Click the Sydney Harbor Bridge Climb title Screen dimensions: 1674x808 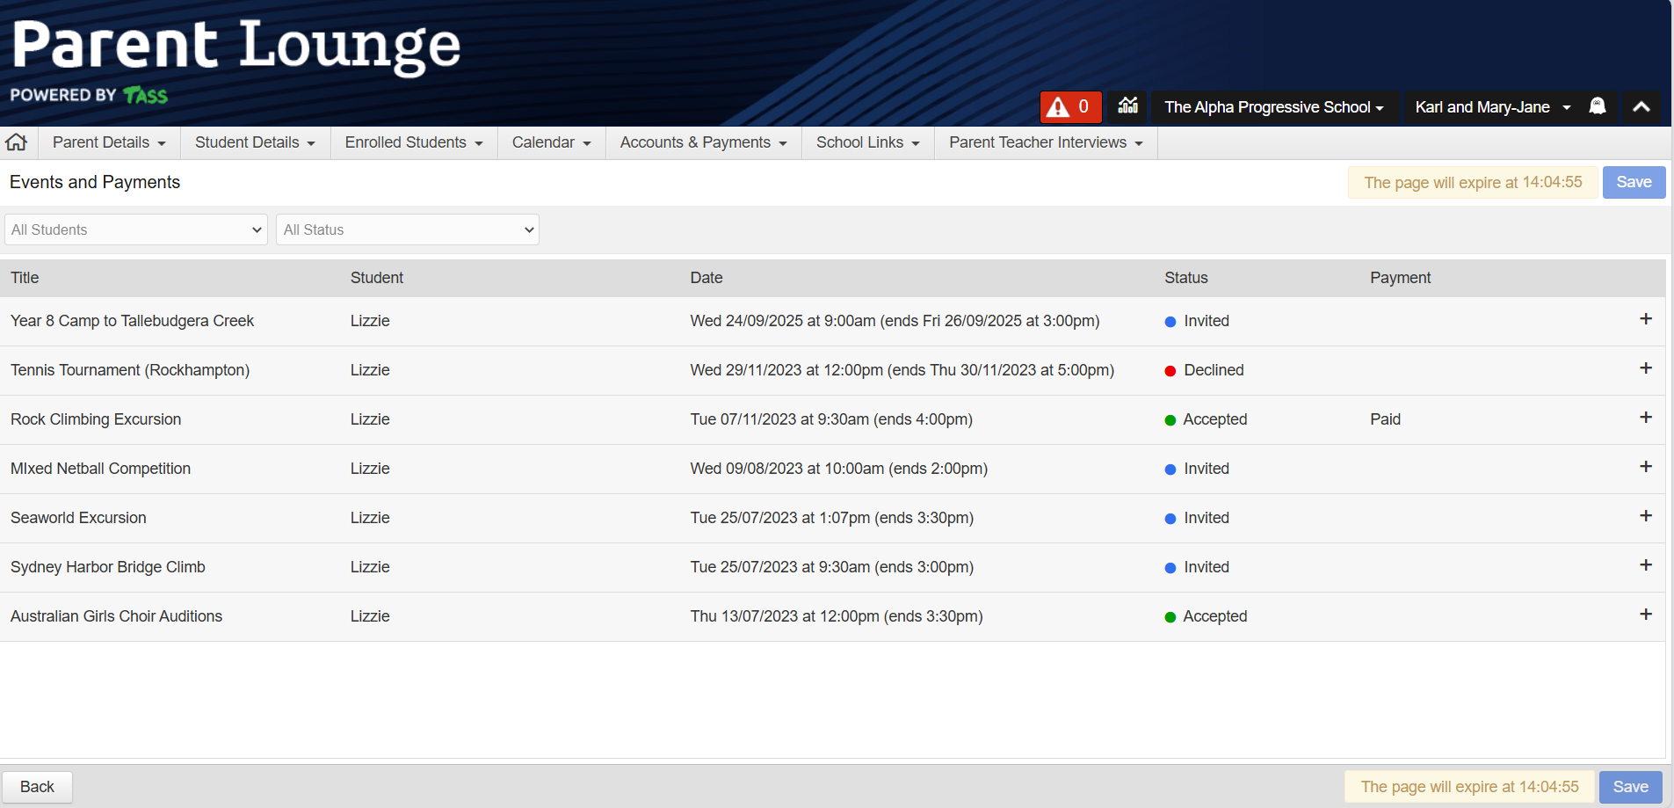[x=108, y=567]
